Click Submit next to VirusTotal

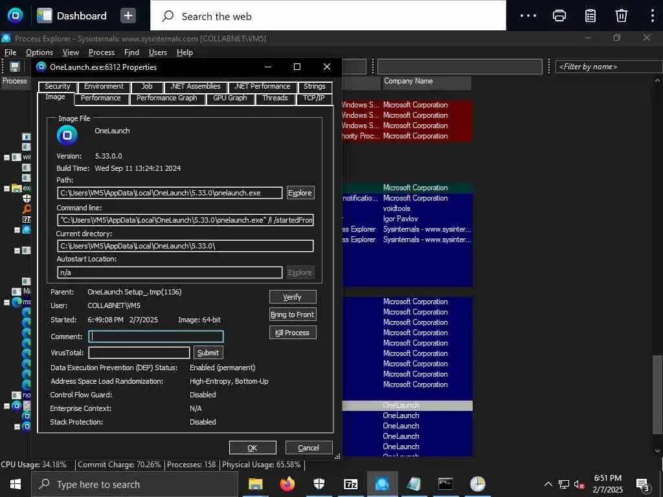208,353
